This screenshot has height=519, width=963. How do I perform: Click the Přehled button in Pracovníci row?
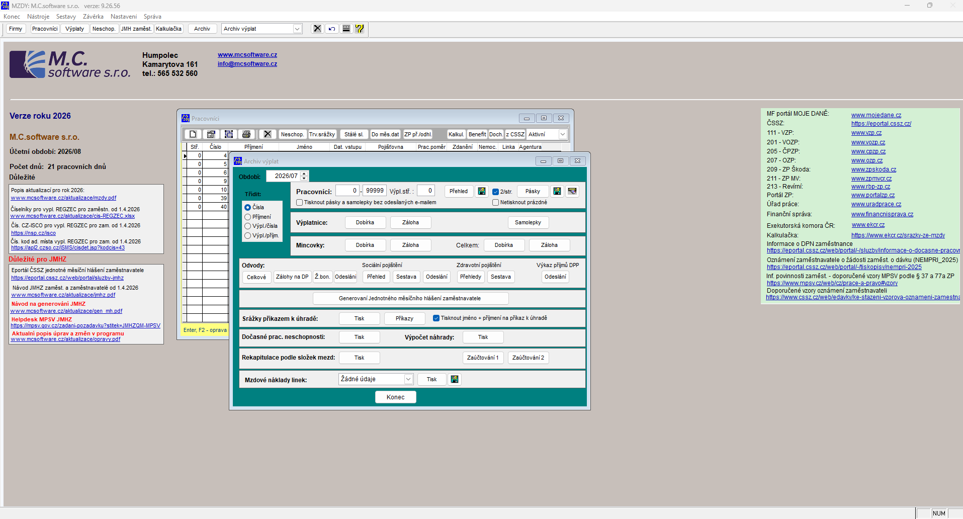(459, 191)
